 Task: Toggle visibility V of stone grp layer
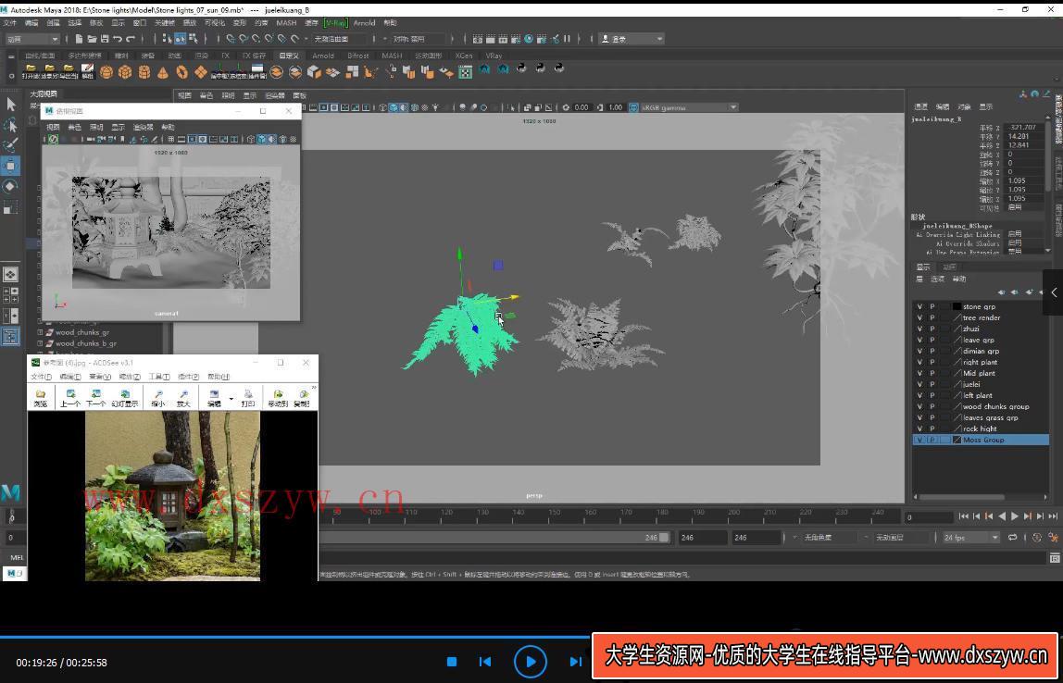coord(920,307)
